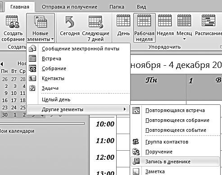The width and height of the screenshot is (222, 175).
Task: Select date 17 in the mini calendar
Action: (14, 100)
